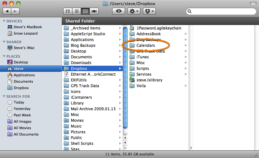Go forward with the right arrow button
The width and height of the screenshot is (259, 158).
pos(15,11)
